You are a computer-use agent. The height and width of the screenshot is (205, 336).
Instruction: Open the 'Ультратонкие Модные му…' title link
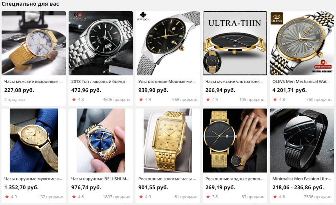167,81
